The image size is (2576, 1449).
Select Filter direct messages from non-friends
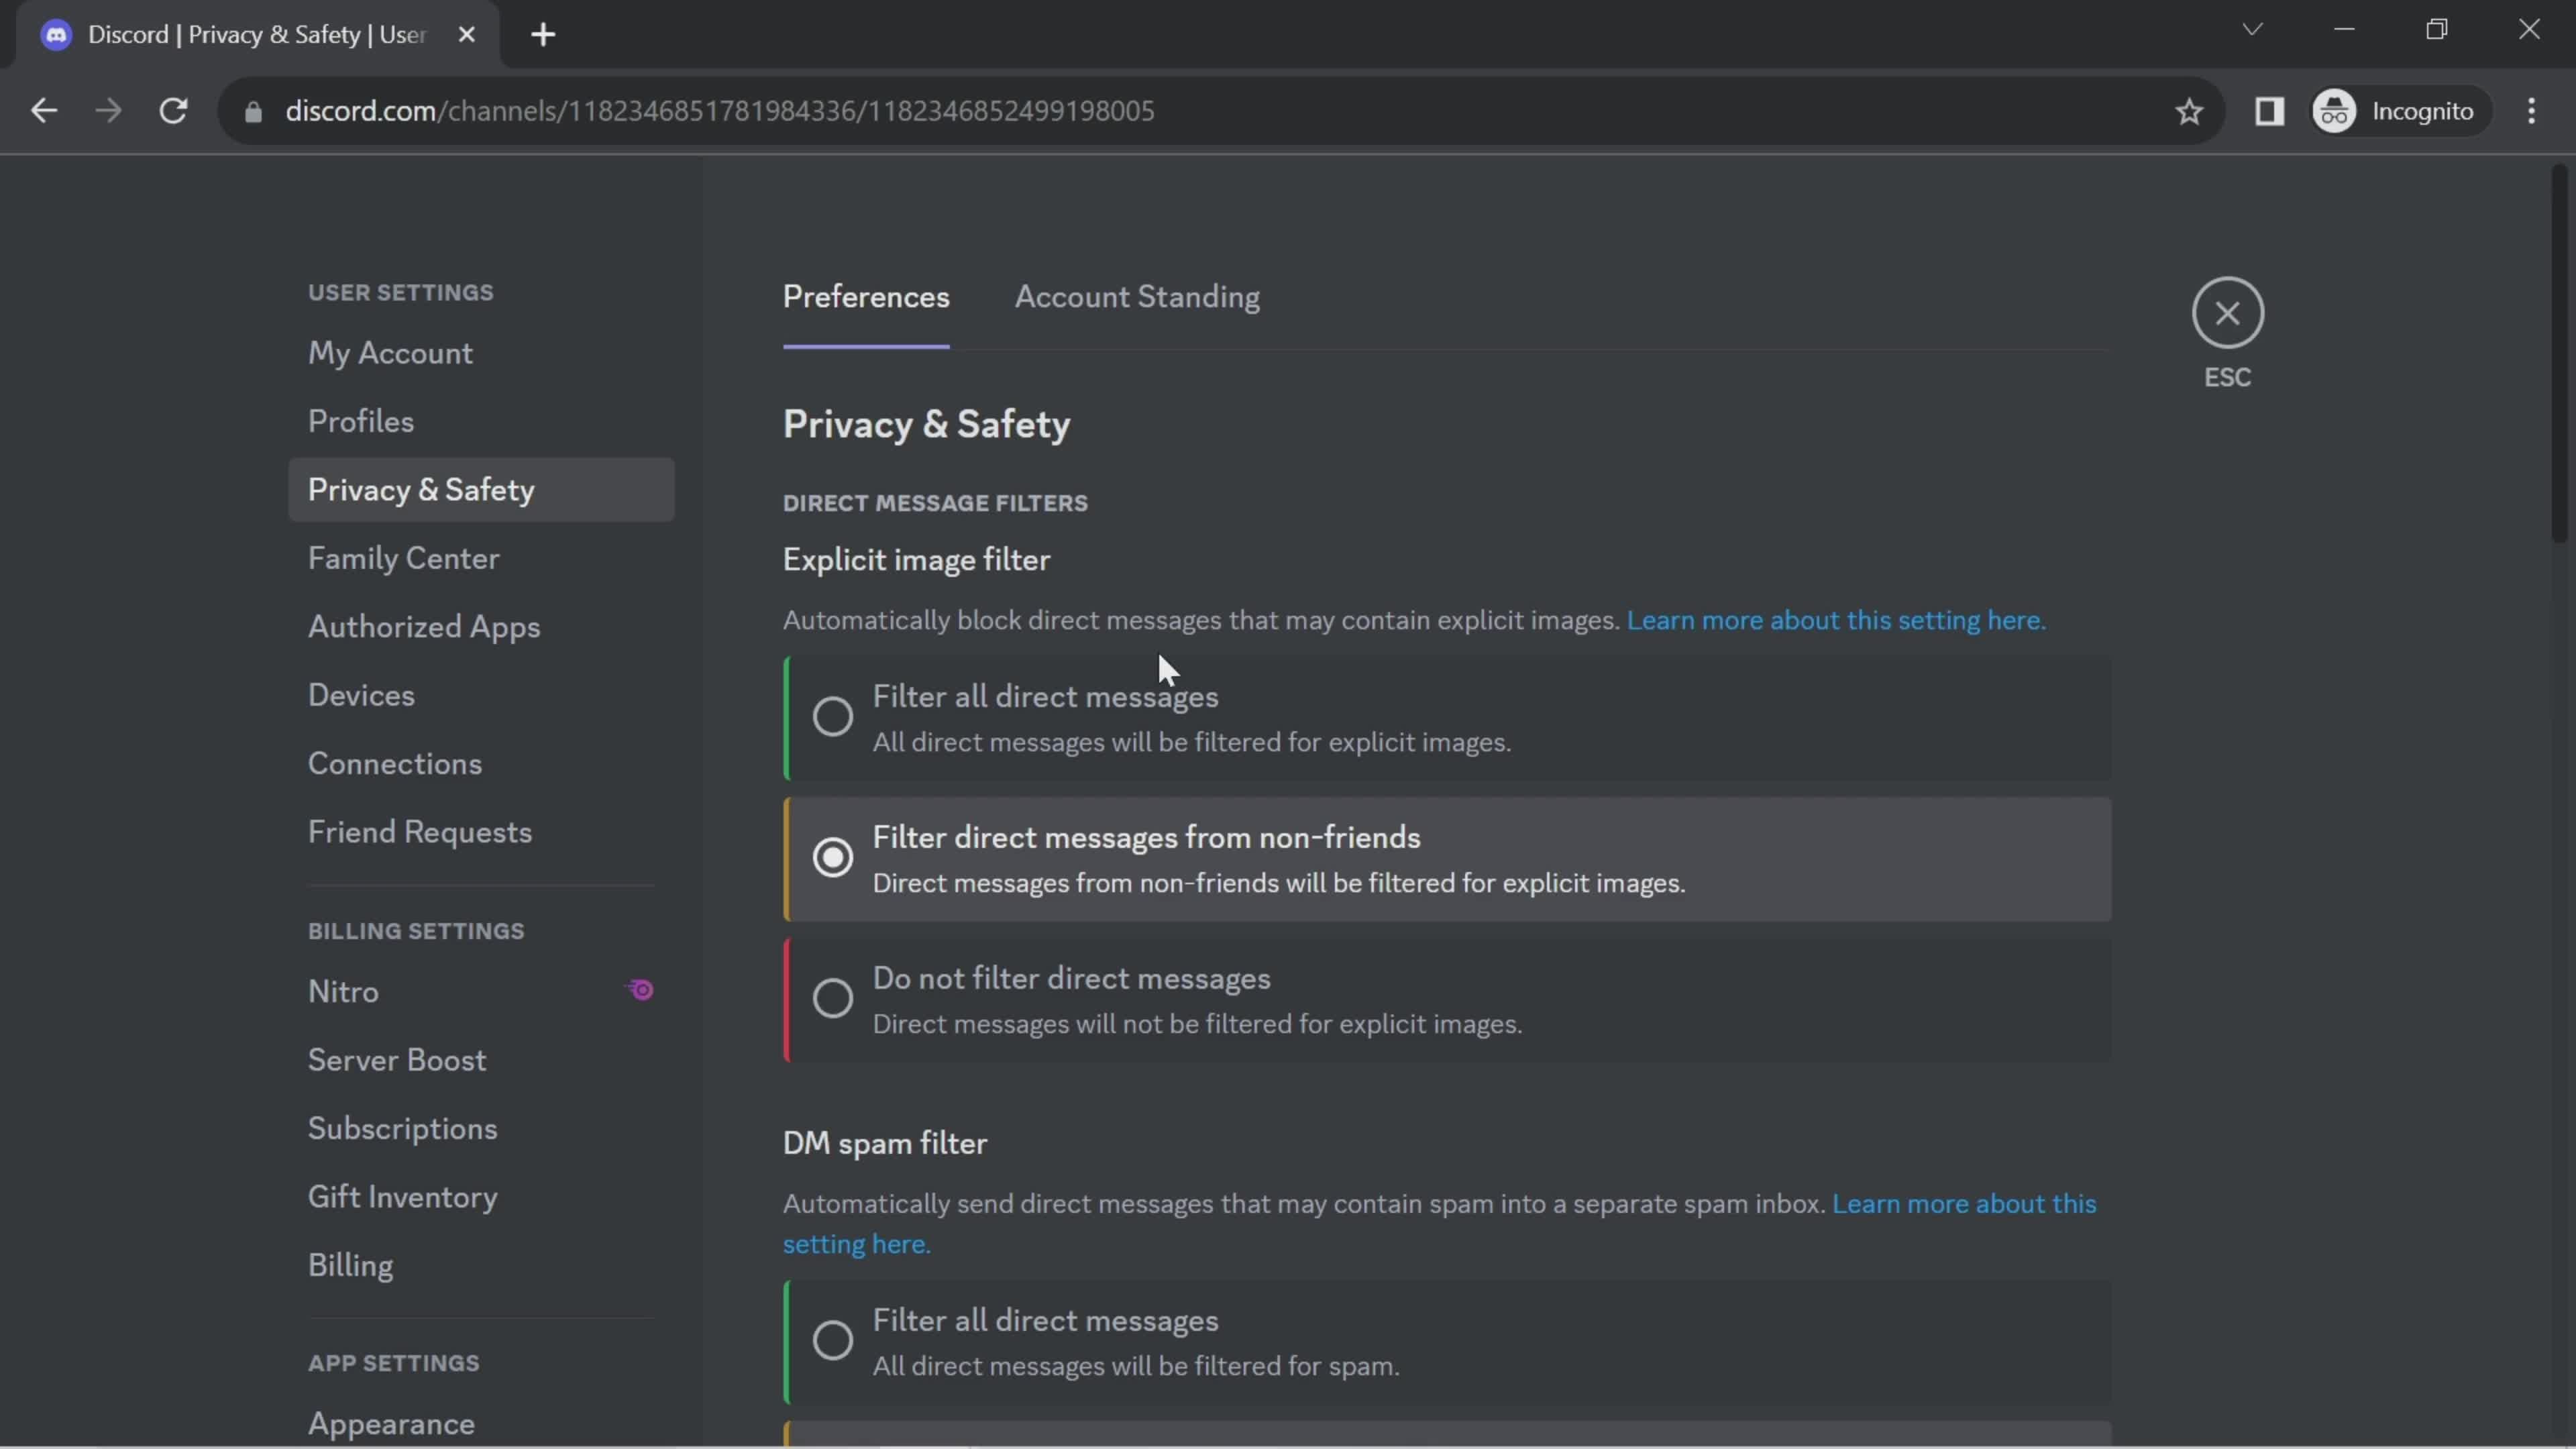(832, 856)
